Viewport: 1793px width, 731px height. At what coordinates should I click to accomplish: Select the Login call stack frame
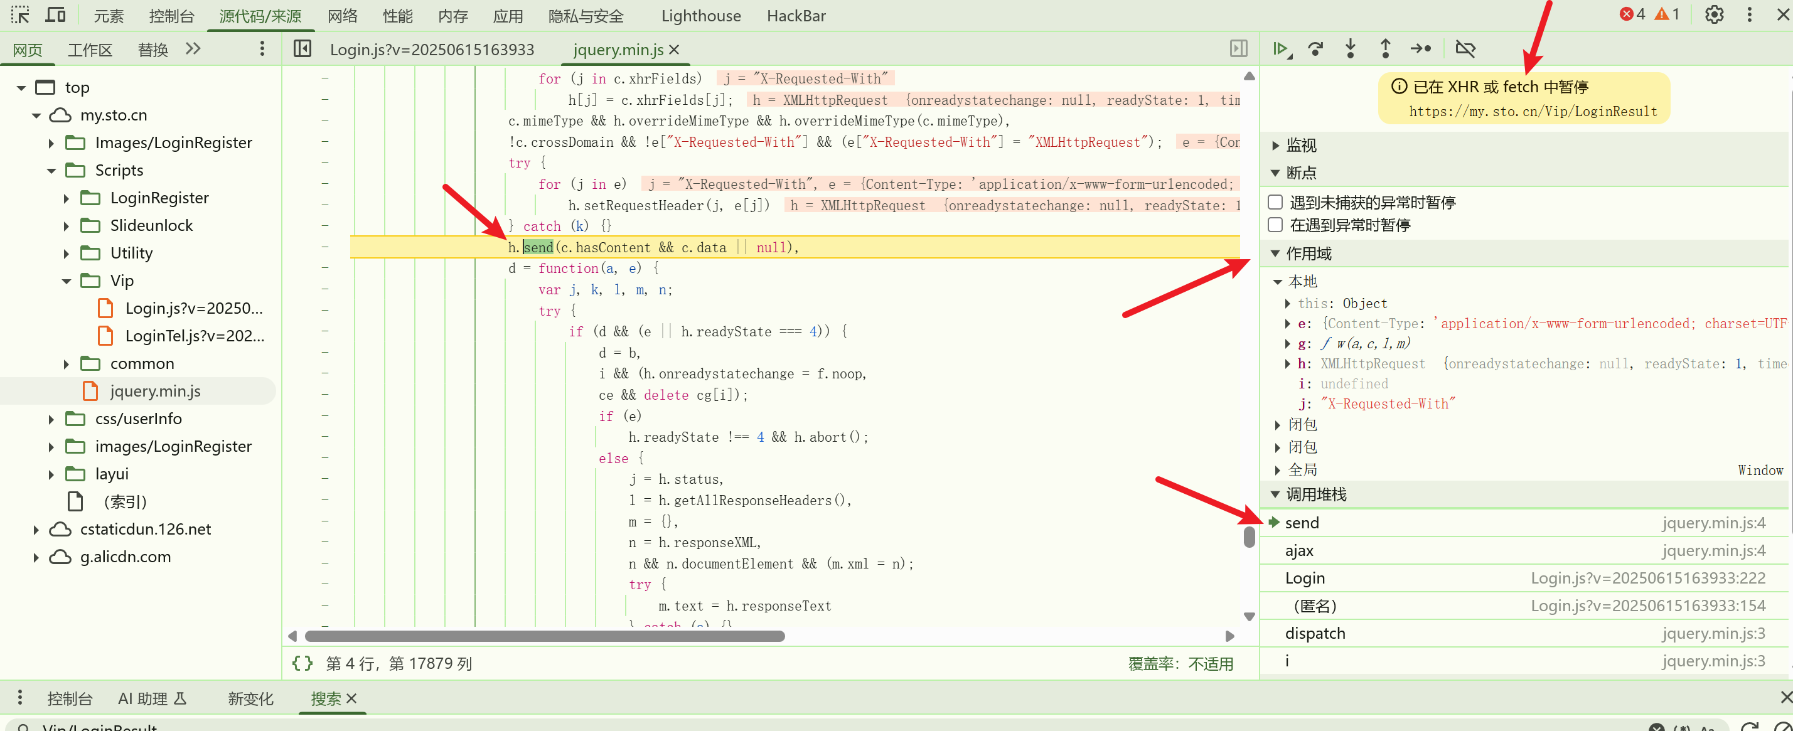(x=1305, y=578)
